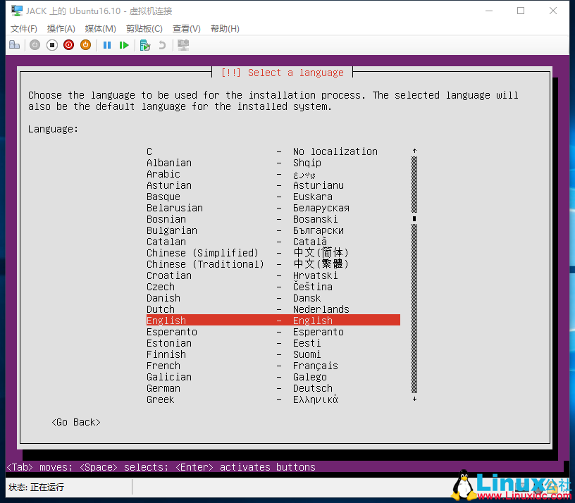Click the Revert checkpoint icon
575x503 pixels.
[x=162, y=44]
